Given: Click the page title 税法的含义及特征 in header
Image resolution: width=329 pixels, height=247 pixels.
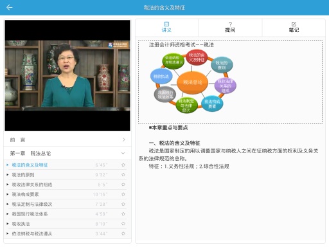Looking at the screenshot, I should click(x=164, y=8).
